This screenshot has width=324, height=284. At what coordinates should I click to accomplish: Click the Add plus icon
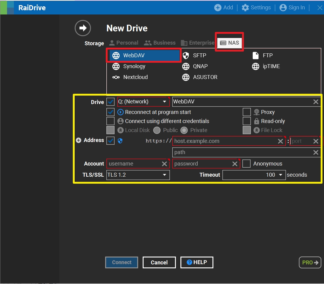[218, 8]
